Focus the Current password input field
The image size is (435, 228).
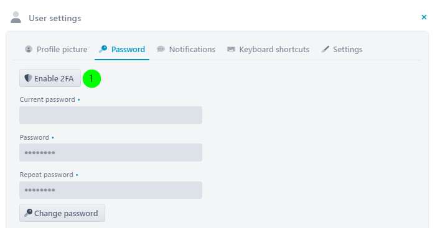click(x=111, y=116)
